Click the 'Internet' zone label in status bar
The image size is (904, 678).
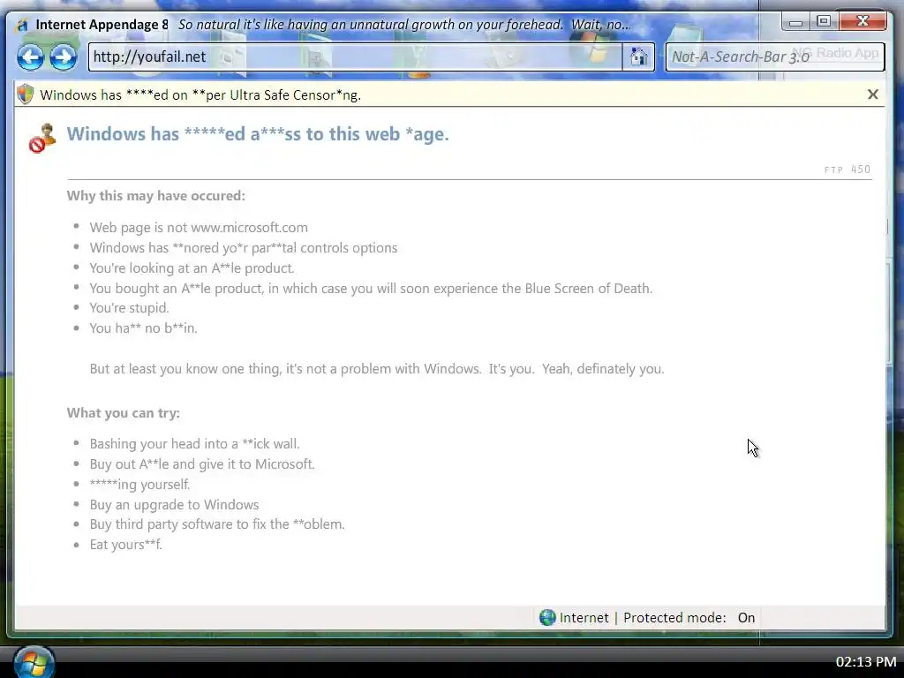click(584, 618)
